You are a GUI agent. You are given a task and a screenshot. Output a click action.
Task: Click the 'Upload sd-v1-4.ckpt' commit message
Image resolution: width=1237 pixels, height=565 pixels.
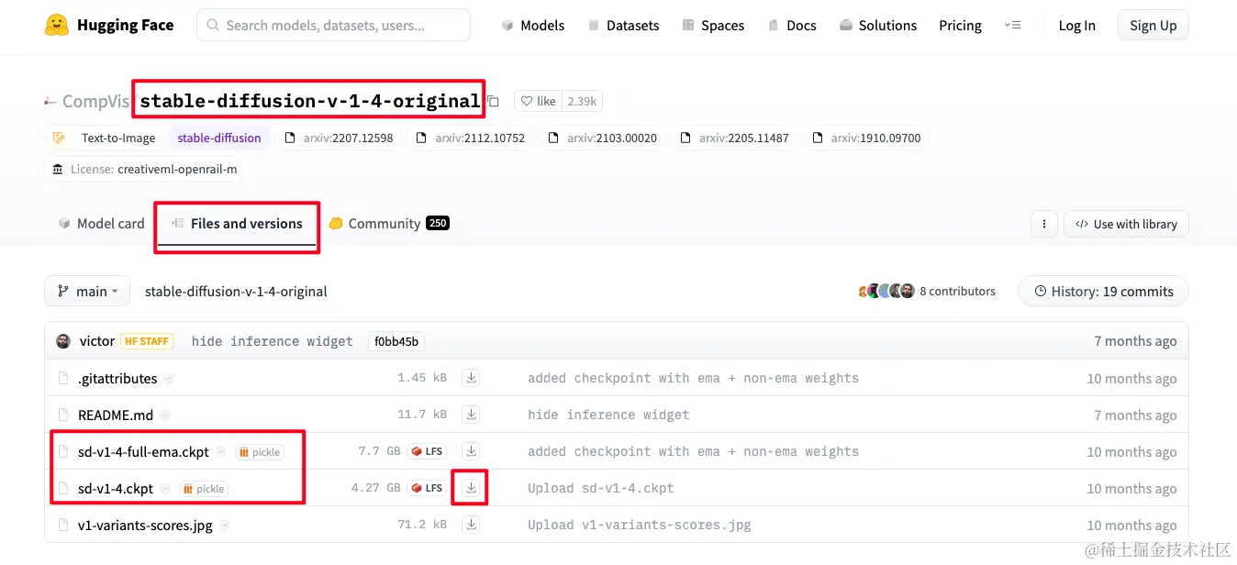click(x=601, y=488)
